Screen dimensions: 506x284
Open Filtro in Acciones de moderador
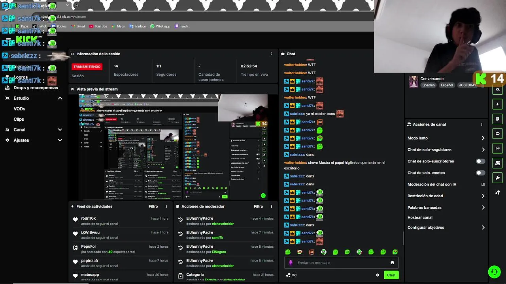coord(258,206)
